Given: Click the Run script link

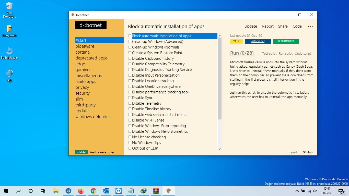Looking at the screenshot, I should 286,54.
